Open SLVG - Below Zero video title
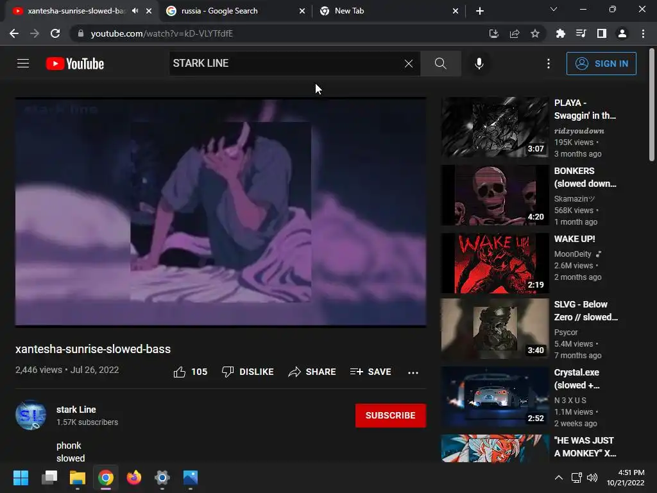 click(x=586, y=311)
